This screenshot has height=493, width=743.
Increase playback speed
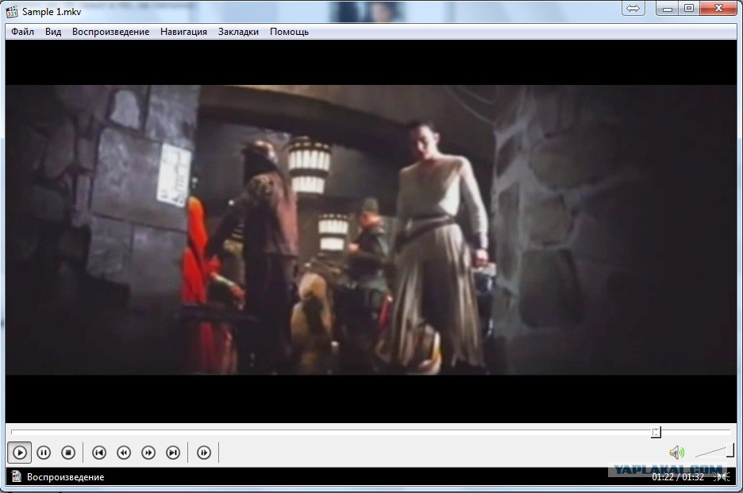148,453
